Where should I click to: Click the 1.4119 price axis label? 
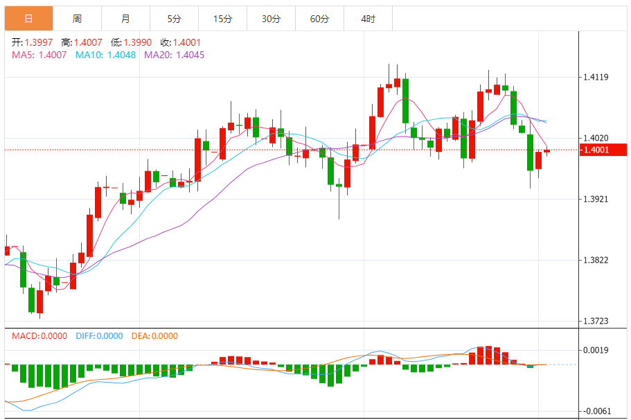(596, 78)
